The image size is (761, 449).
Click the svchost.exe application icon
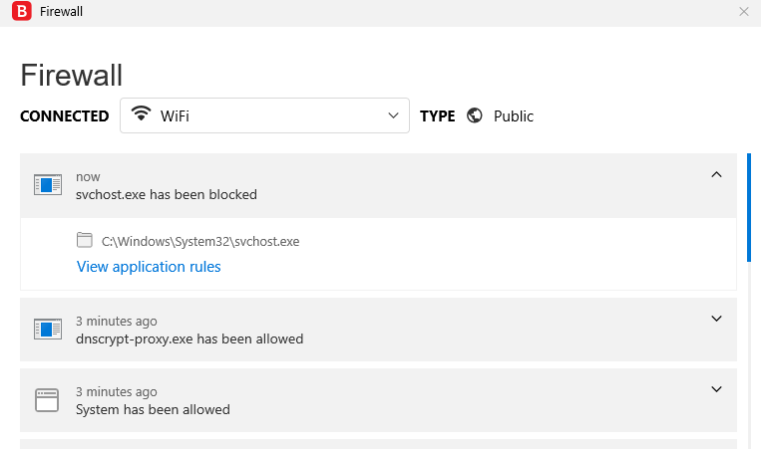pos(48,185)
